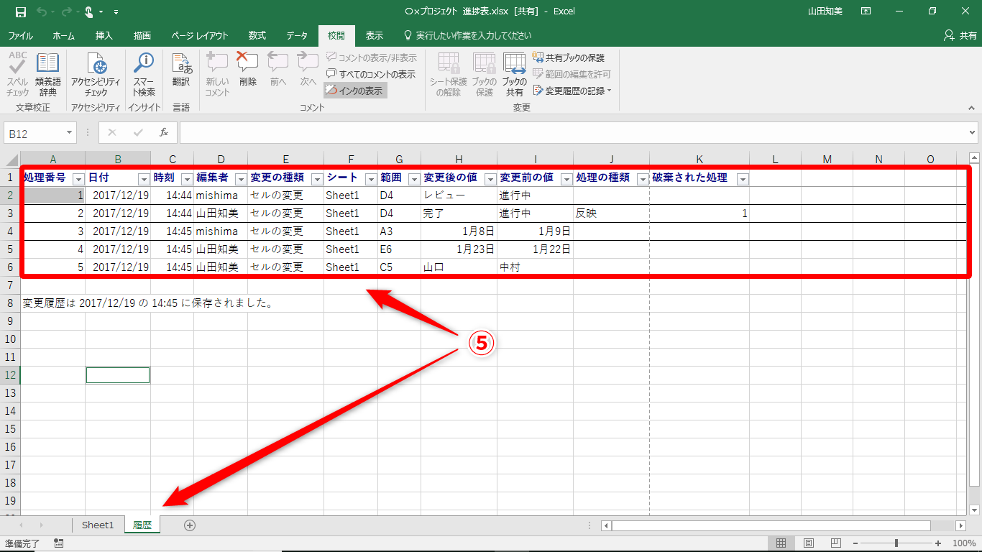Click 共有ブックの保護
This screenshot has width=982, height=552.
[569, 57]
